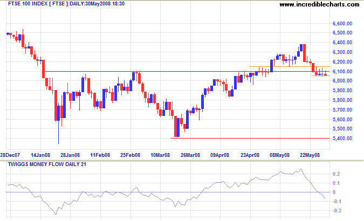Select the 0 money flow axis label
The width and height of the screenshot is (364, 221).
point(334,192)
